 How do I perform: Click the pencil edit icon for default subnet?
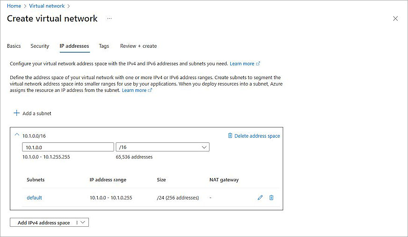tap(260, 198)
